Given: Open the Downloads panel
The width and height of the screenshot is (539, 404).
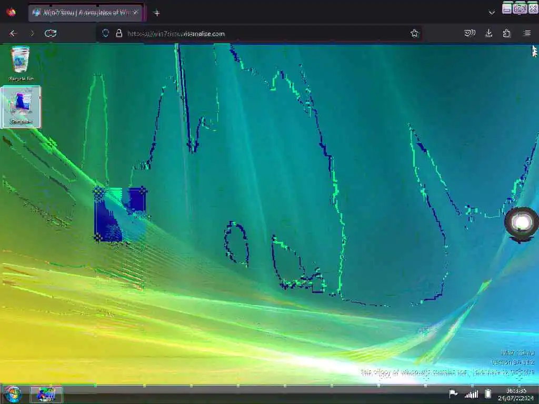Looking at the screenshot, I should tap(488, 33).
